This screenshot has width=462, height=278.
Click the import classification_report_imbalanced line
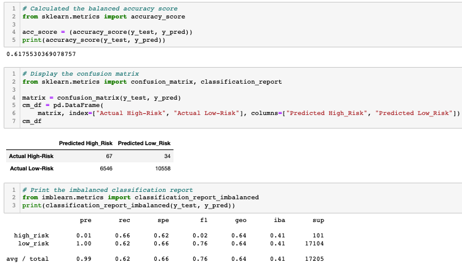(x=140, y=197)
